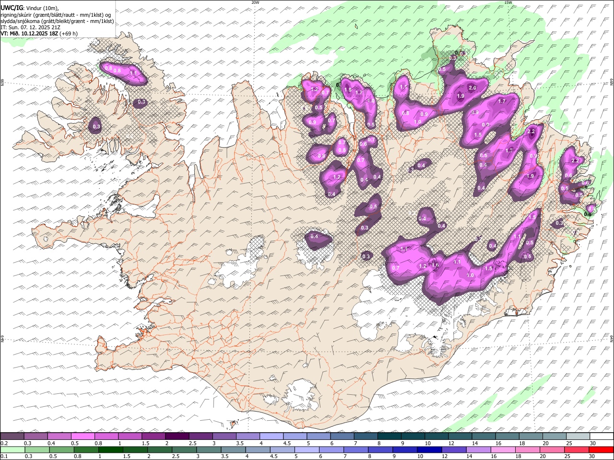Pick the 0.1 pale green swatch, lower legend
Screen dimensions: 614x460
12,450
